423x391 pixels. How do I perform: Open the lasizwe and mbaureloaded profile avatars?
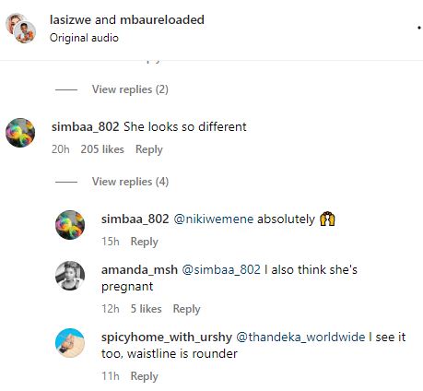(x=21, y=29)
